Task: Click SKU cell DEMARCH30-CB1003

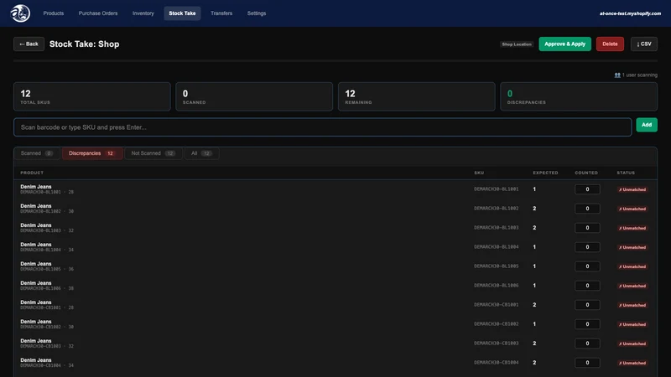Action: [x=496, y=343]
